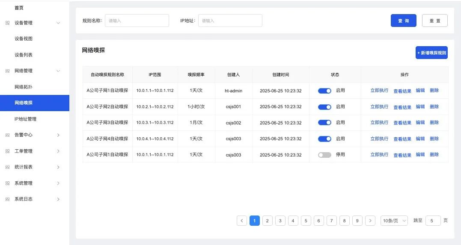The image size is (461, 245).
Task: Toggle status switch for A公司子网3自动嗅探
Action: click(x=324, y=123)
